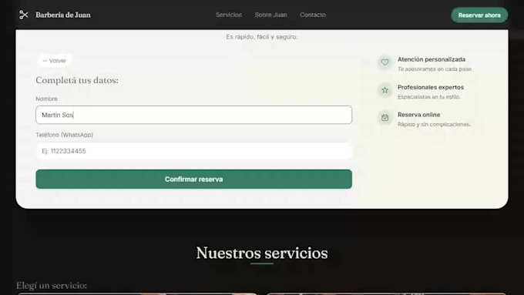The height and width of the screenshot is (295, 524).
Task: Click the Teléfono (WhatsApp) label
Action: click(x=64, y=135)
